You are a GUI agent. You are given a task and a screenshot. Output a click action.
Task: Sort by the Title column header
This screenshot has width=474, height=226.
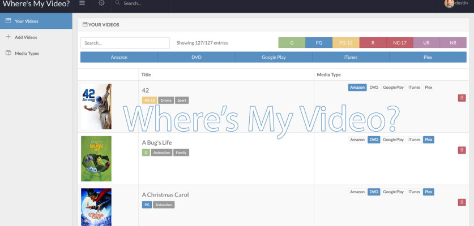coord(146,75)
